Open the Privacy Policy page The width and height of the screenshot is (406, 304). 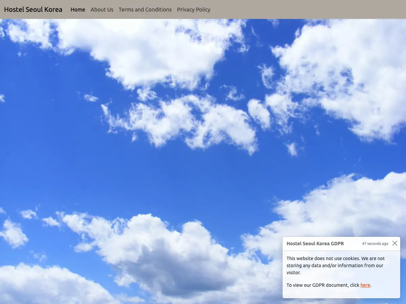coord(194,9)
